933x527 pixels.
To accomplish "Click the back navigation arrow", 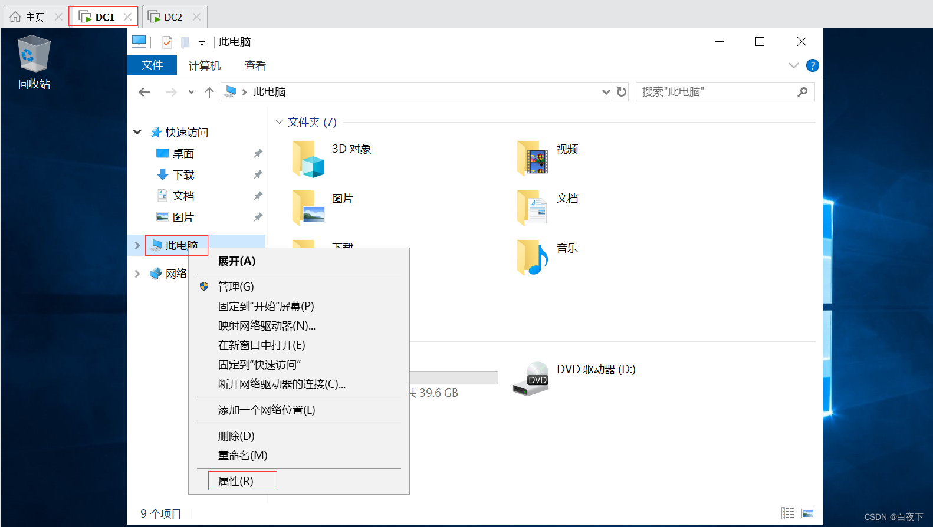I will click(144, 92).
